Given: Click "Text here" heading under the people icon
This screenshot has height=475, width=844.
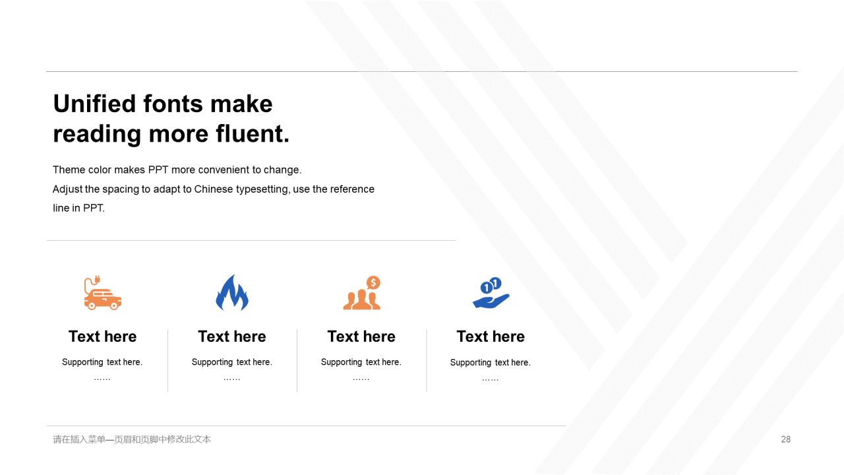Looking at the screenshot, I should 361,336.
